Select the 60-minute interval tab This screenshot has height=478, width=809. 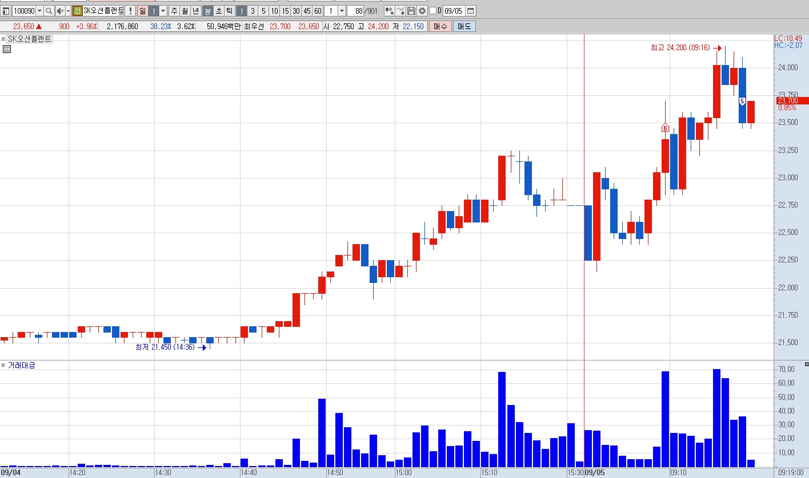318,11
